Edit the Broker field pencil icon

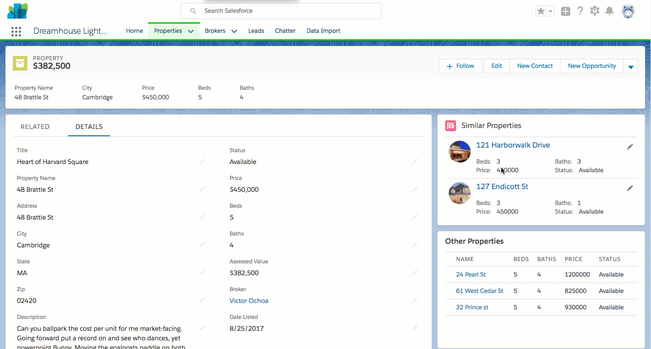[415, 300]
